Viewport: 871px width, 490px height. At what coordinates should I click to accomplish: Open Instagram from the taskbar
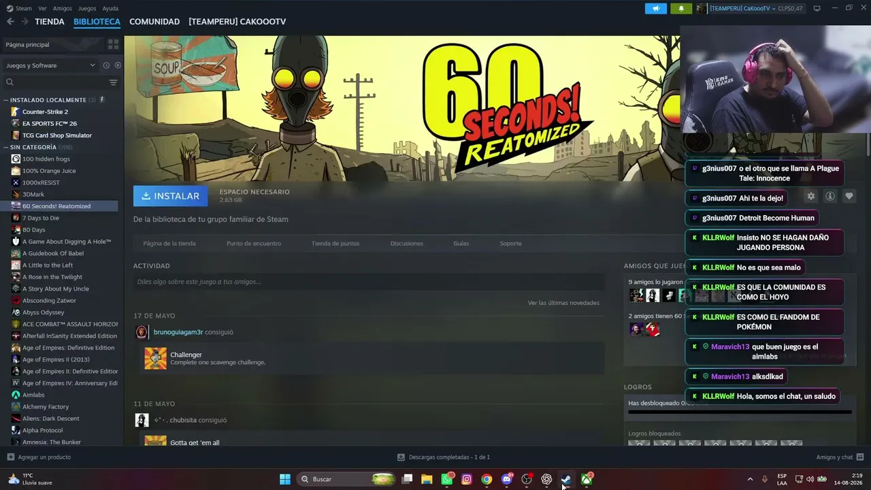(467, 479)
